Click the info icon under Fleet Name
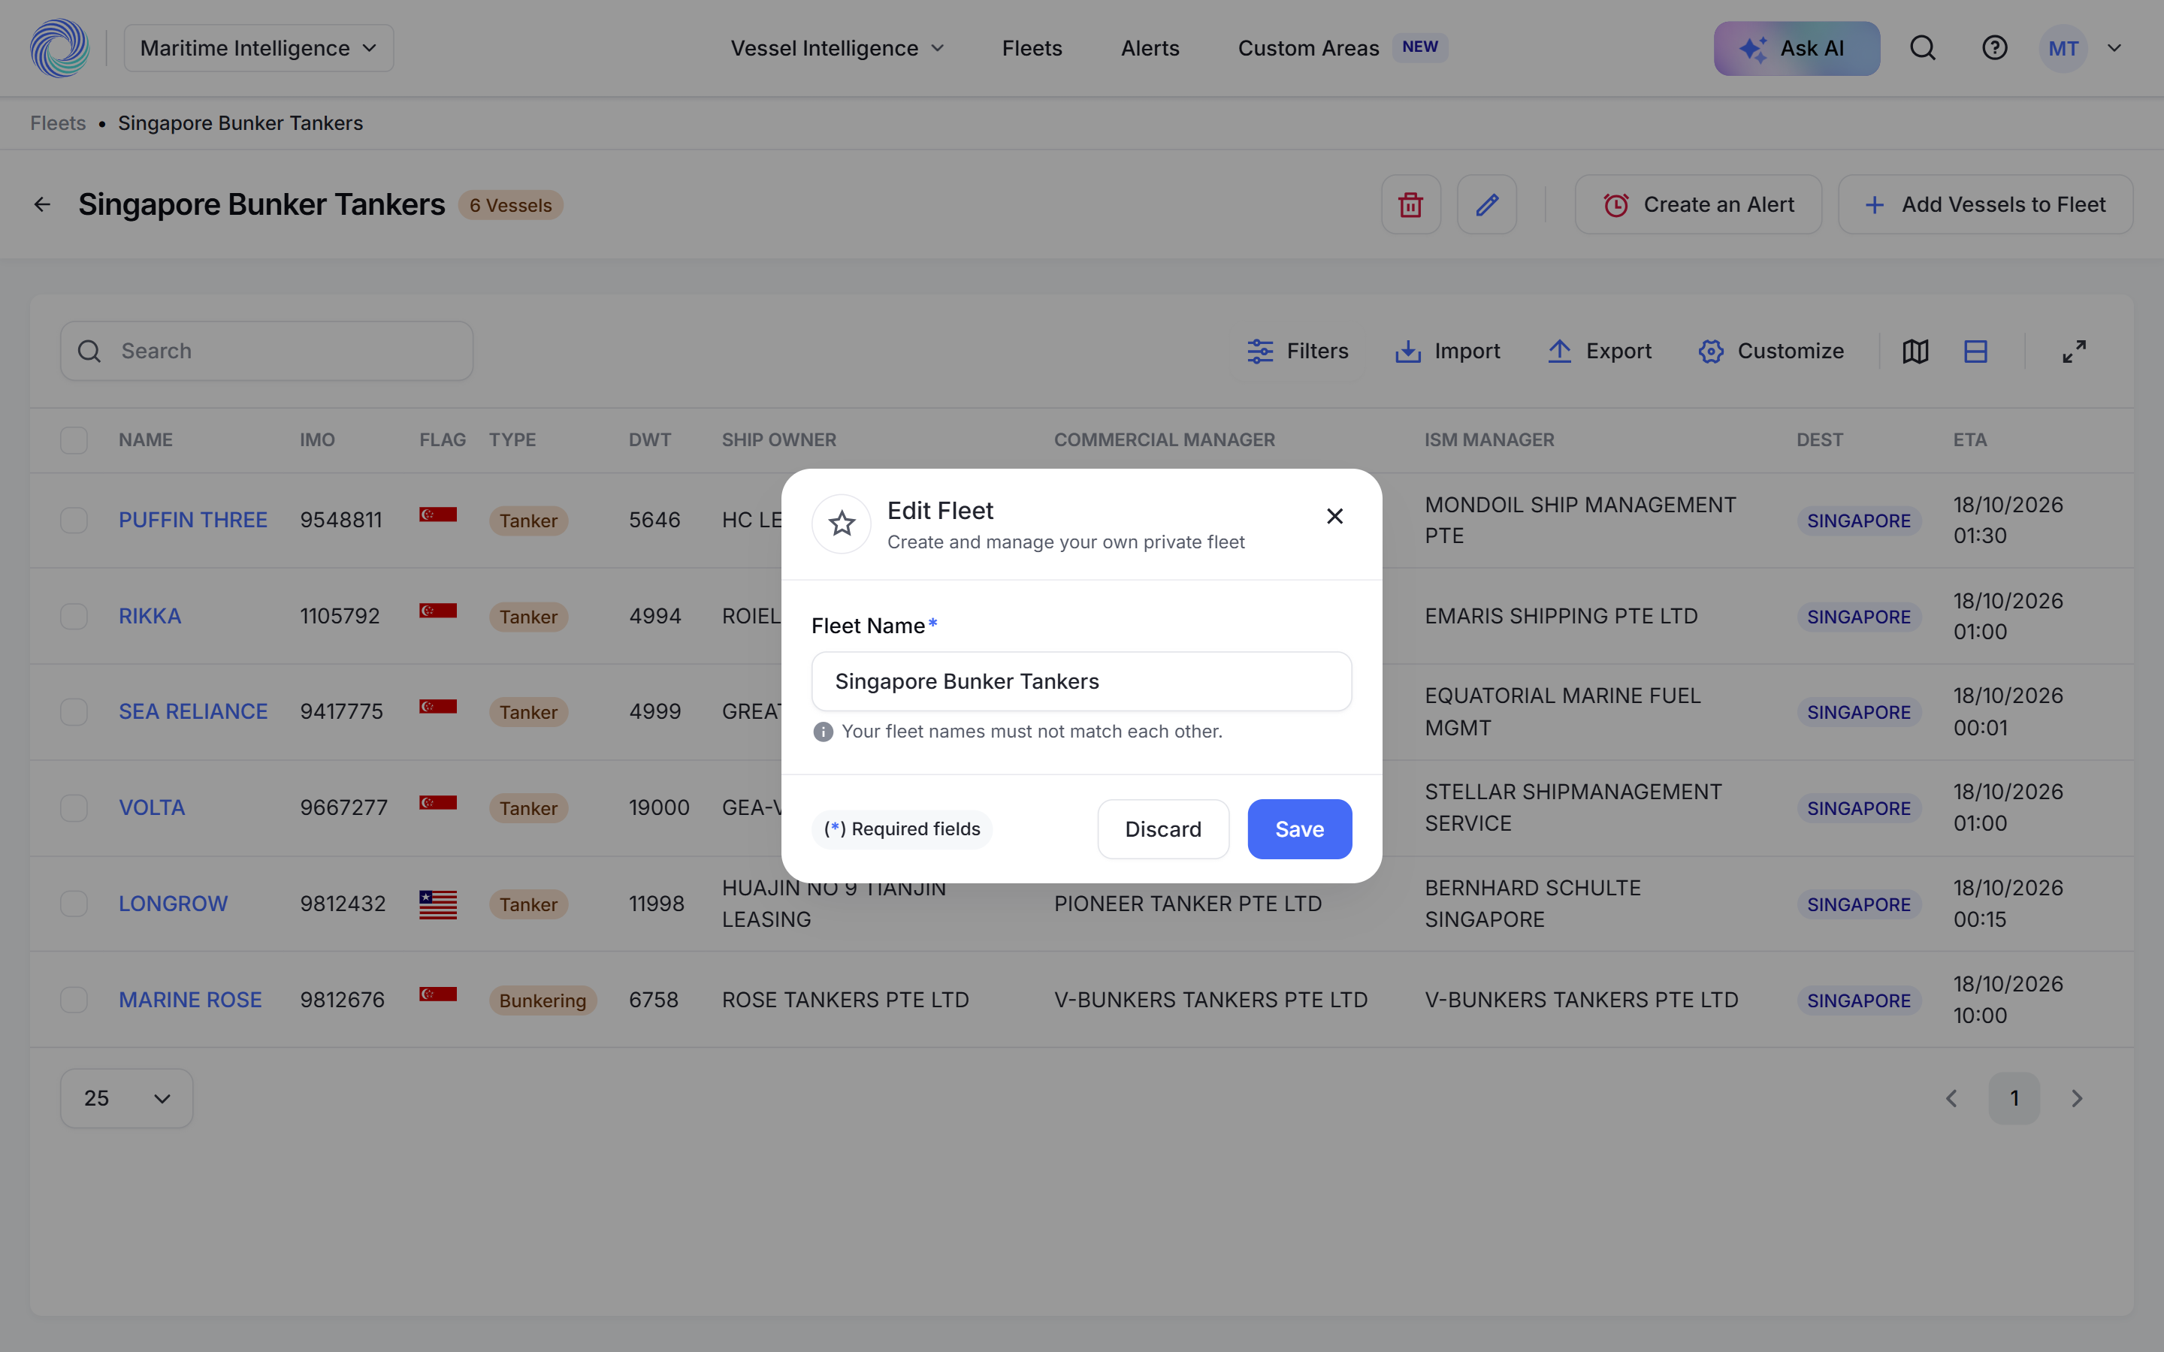 pos(823,732)
